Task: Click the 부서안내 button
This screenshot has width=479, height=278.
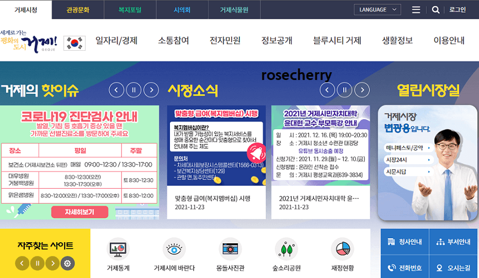Action: coord(454,242)
